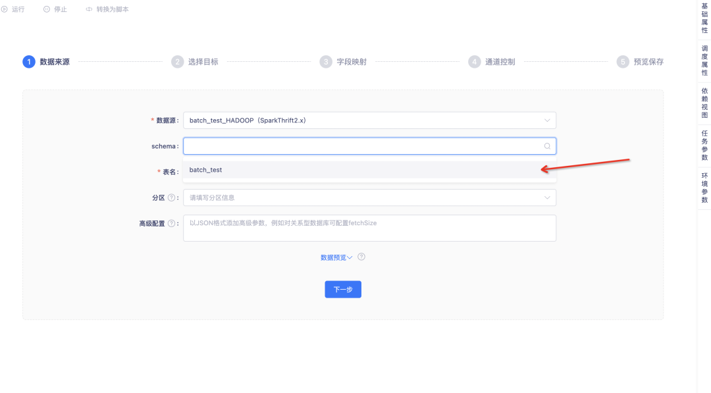Expand the 分区 partition dropdown

(x=369, y=197)
